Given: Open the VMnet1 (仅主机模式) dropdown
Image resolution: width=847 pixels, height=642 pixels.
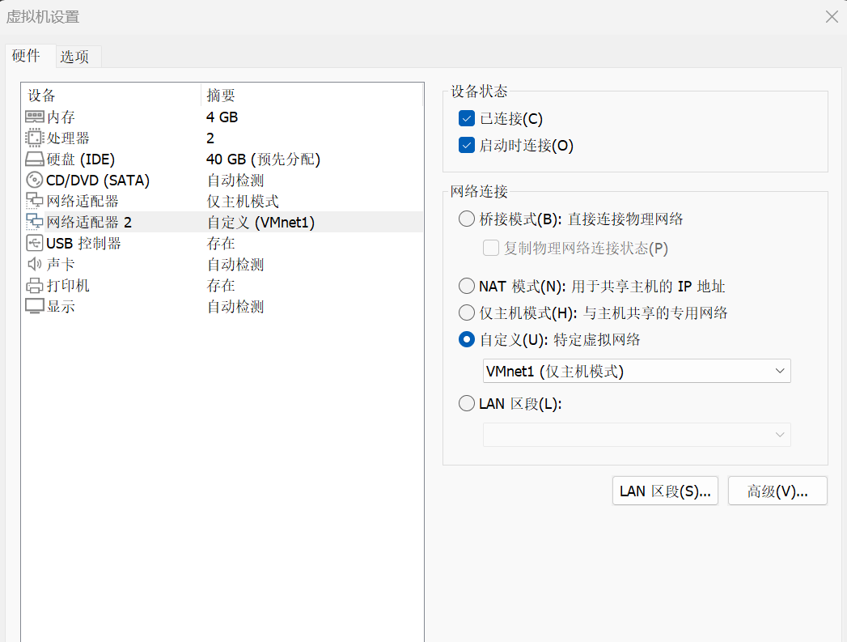Looking at the screenshot, I should click(x=636, y=371).
